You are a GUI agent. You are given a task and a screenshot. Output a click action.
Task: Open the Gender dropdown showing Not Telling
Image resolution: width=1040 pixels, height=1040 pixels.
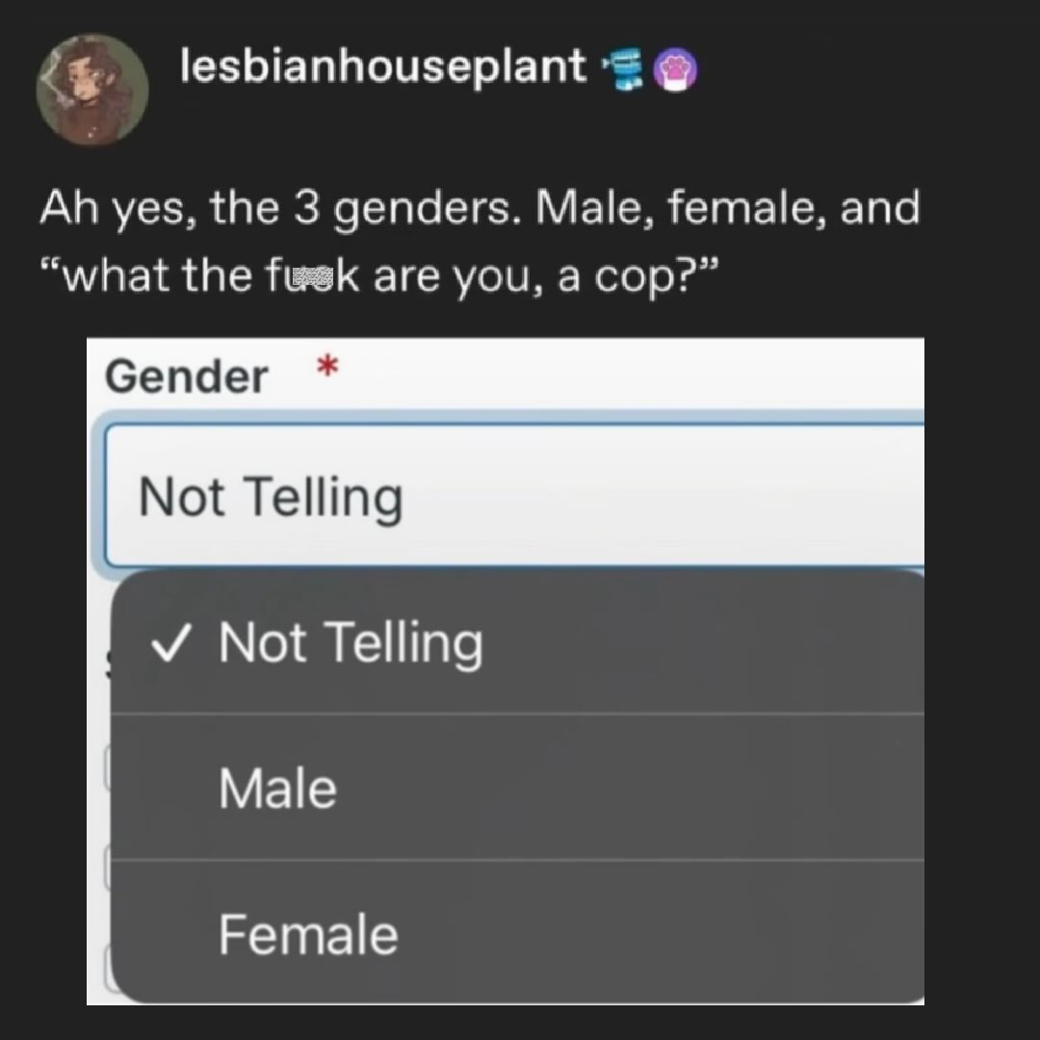pyautogui.click(x=510, y=497)
